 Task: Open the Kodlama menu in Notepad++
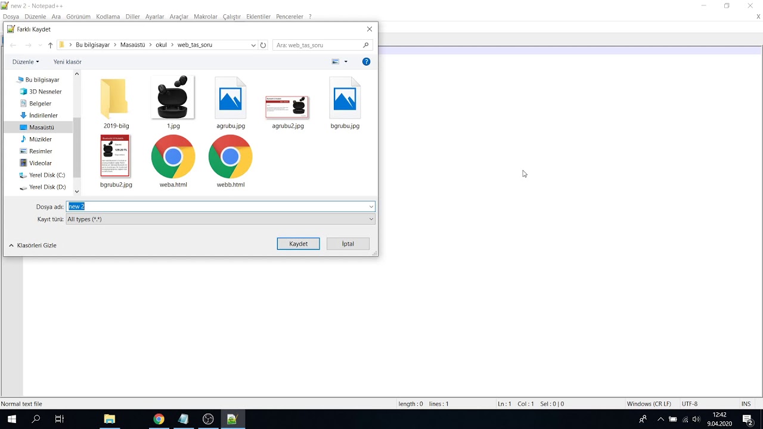click(x=108, y=17)
